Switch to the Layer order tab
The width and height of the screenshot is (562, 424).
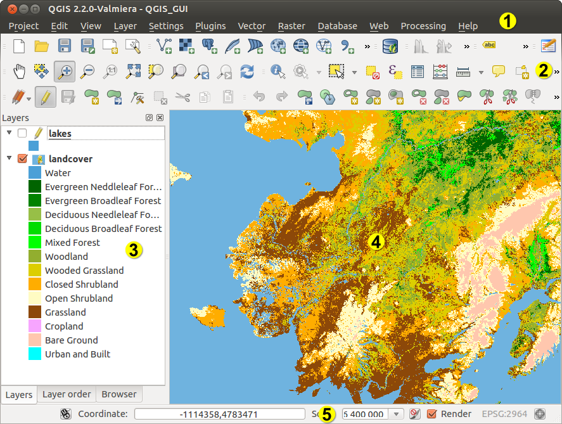(x=67, y=394)
